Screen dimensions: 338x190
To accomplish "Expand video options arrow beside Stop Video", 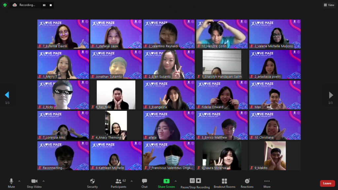I will click(43, 181).
